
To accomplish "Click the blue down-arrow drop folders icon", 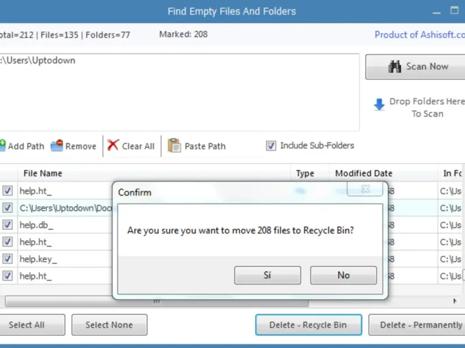I will [x=379, y=104].
